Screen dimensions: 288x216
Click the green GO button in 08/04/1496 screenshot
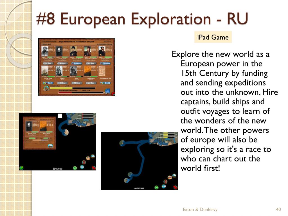tap(156, 188)
